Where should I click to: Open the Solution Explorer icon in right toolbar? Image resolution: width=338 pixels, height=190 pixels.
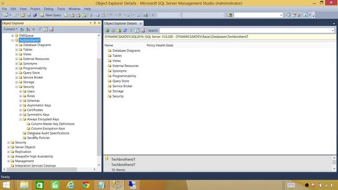(288, 15)
